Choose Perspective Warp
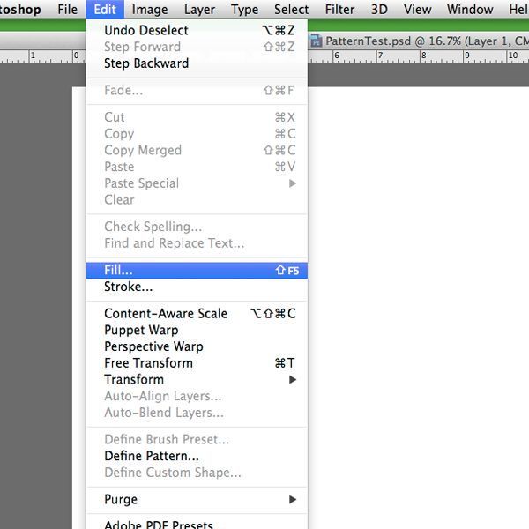This screenshot has width=529, height=529. point(197,346)
